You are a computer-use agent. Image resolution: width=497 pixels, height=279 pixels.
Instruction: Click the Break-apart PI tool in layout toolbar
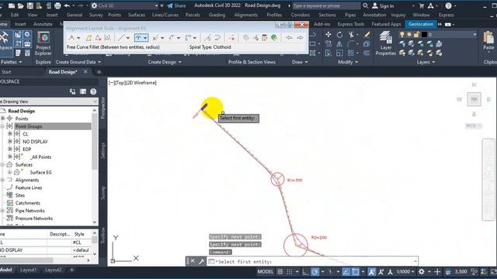click(107, 38)
